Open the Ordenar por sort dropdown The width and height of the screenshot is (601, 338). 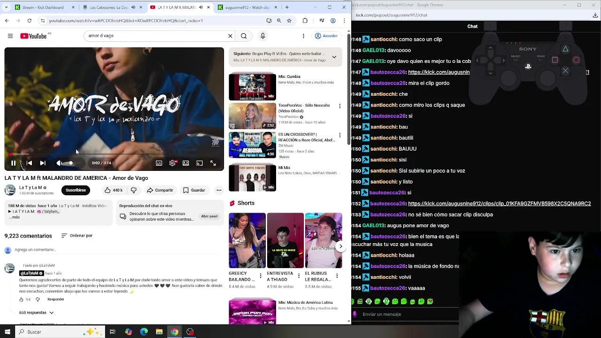click(x=77, y=236)
